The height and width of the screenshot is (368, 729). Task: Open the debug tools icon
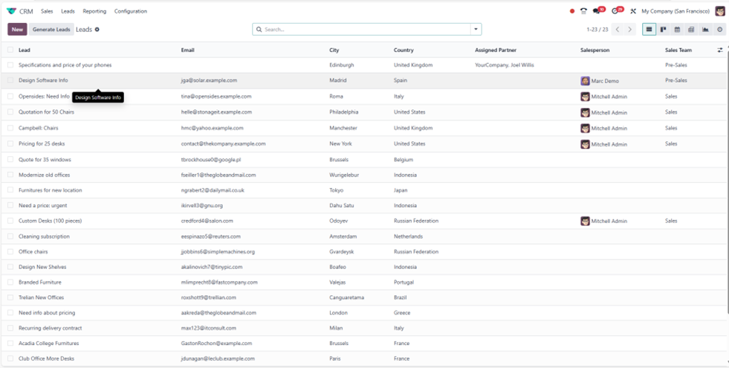pyautogui.click(x=633, y=11)
